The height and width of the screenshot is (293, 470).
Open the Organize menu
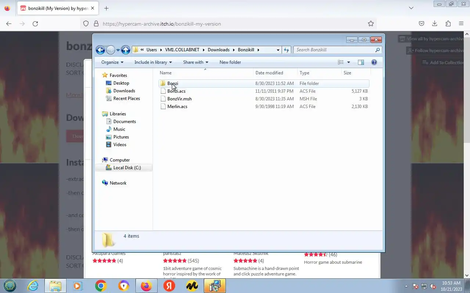tap(112, 62)
